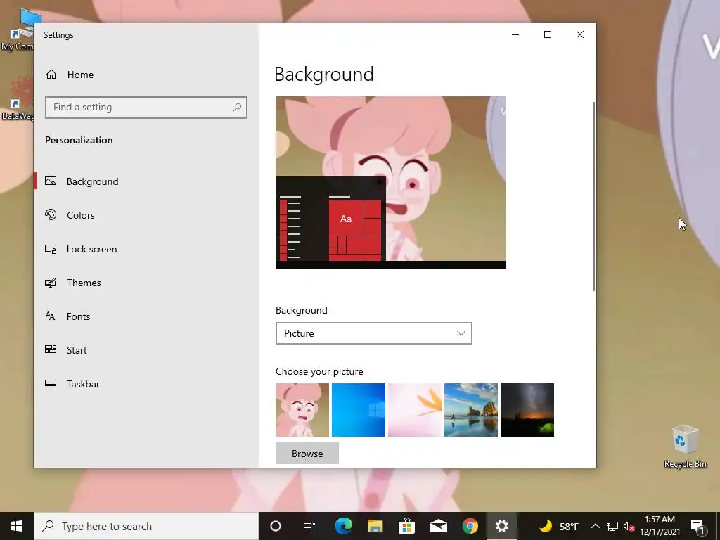Image resolution: width=720 pixels, height=540 pixels.
Task: Select the Recycle Bin desktop icon
Action: (685, 446)
